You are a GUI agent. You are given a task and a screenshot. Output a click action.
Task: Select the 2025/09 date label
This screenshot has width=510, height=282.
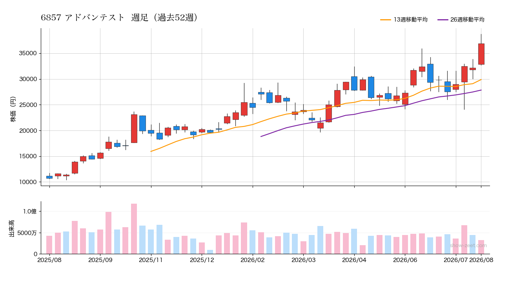(x=100, y=259)
